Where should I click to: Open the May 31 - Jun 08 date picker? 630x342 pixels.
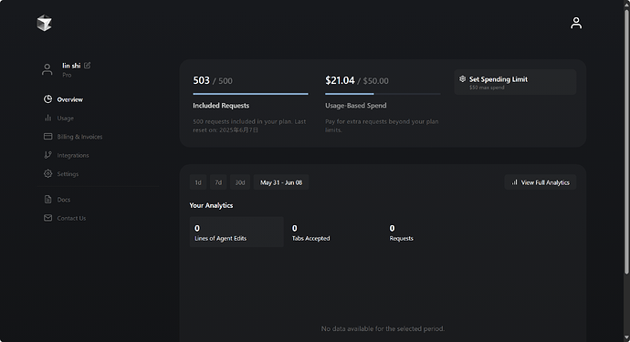[x=281, y=182]
